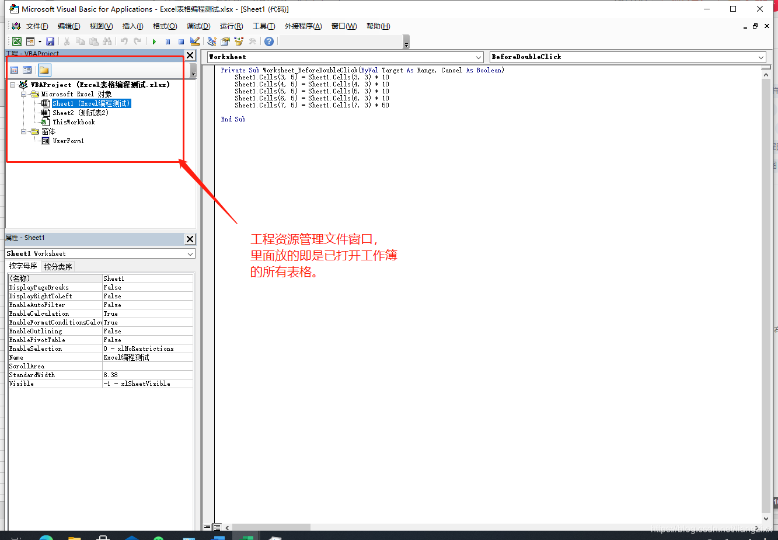Viewport: 778px width, 540px height.
Task: Run the macro with green play icon
Action: (154, 41)
